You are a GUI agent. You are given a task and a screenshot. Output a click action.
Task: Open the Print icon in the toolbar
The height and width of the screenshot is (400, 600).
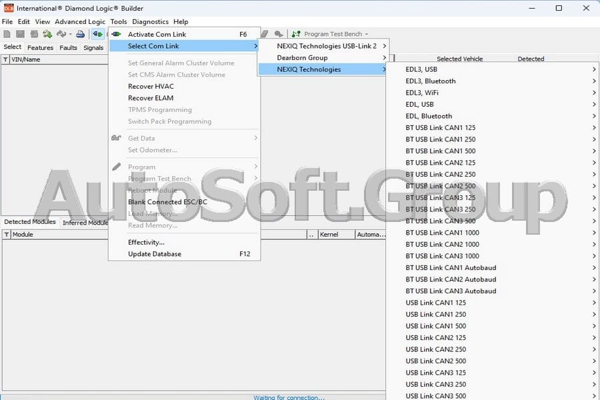click(x=79, y=33)
